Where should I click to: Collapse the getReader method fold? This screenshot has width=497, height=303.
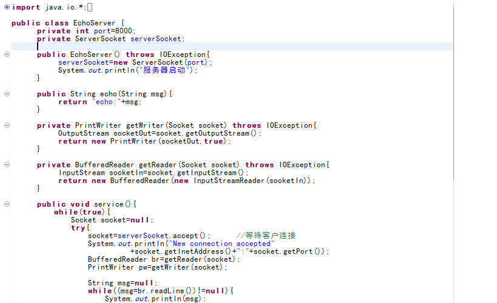[x=7, y=165]
